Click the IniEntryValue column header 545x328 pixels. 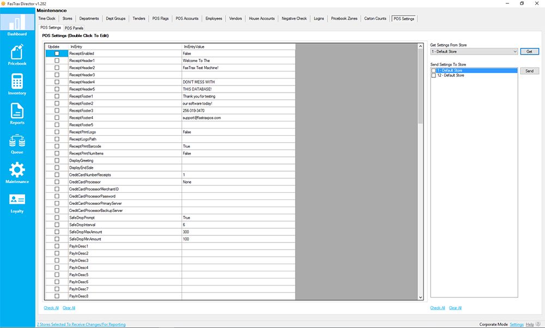(x=239, y=46)
